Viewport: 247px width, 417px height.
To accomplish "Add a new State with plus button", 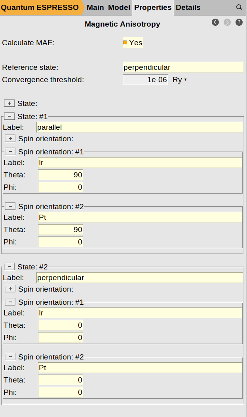I will point(9,103).
